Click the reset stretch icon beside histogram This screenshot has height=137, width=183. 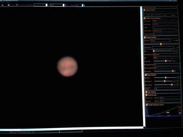[180, 110]
